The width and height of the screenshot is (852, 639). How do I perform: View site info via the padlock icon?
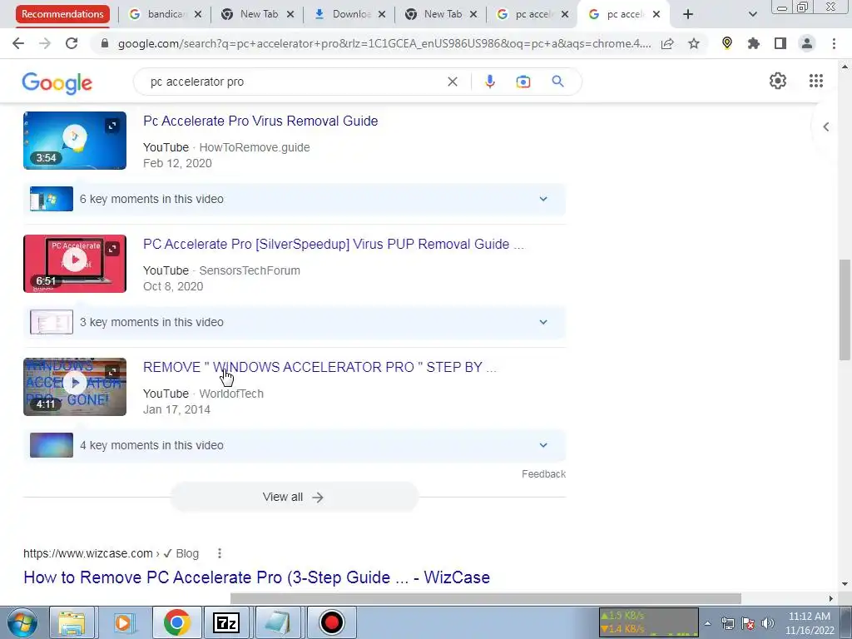tap(105, 43)
